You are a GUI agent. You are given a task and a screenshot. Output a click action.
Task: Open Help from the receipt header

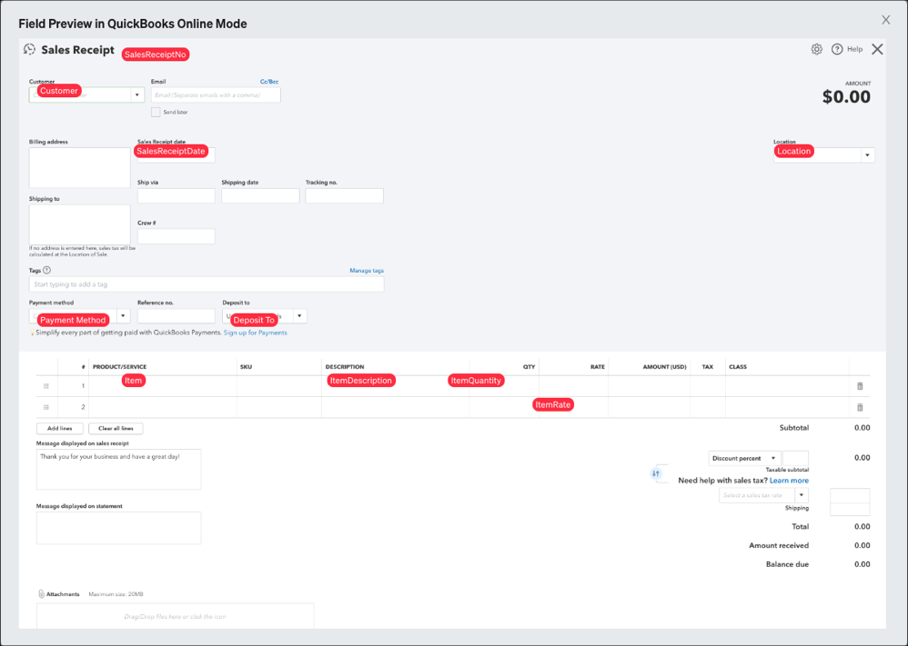[842, 48]
